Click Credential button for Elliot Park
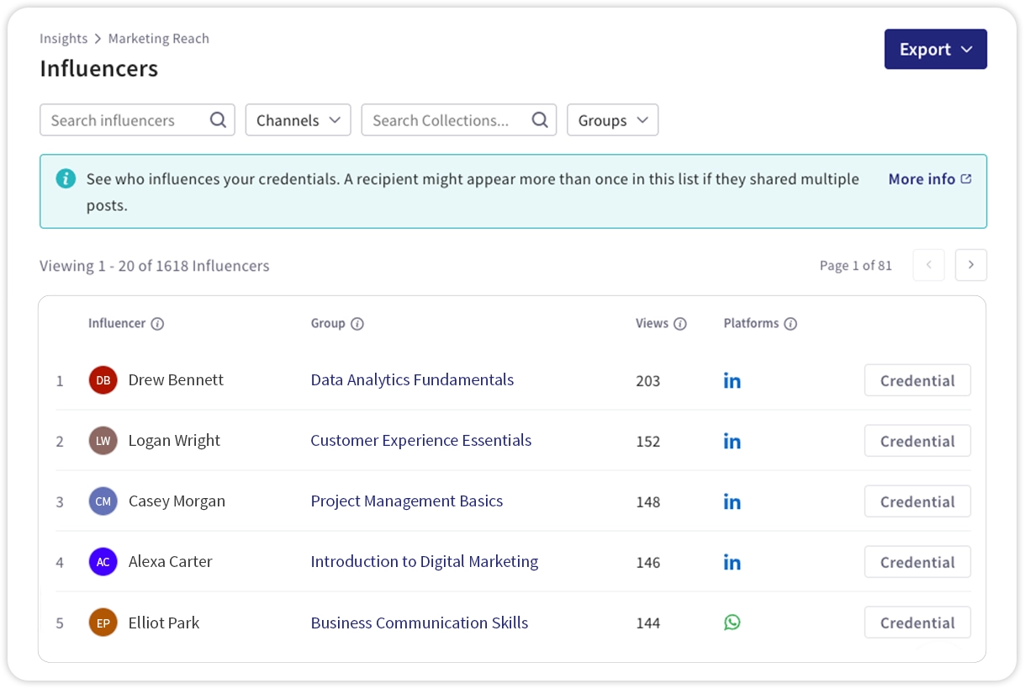 click(917, 623)
